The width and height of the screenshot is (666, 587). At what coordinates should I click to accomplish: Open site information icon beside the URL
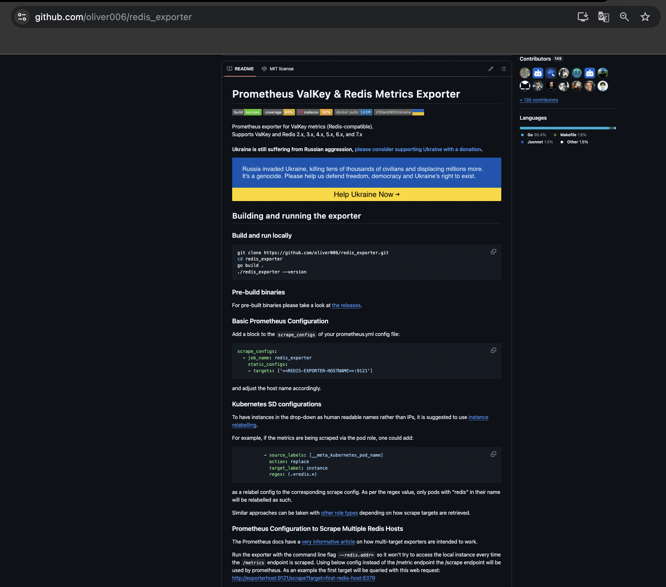pyautogui.click(x=22, y=17)
